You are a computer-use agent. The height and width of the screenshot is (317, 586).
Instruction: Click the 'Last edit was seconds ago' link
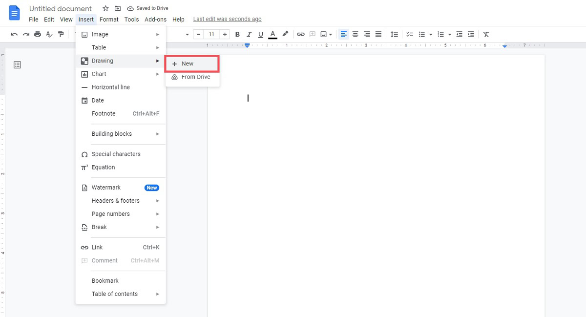[228, 20]
